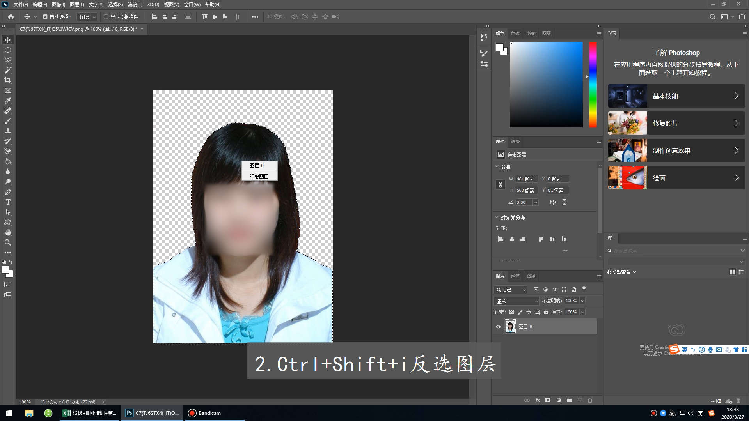Viewport: 749px width, 421px height.
Task: Click the vertical hue spectrum slider
Action: click(593, 85)
